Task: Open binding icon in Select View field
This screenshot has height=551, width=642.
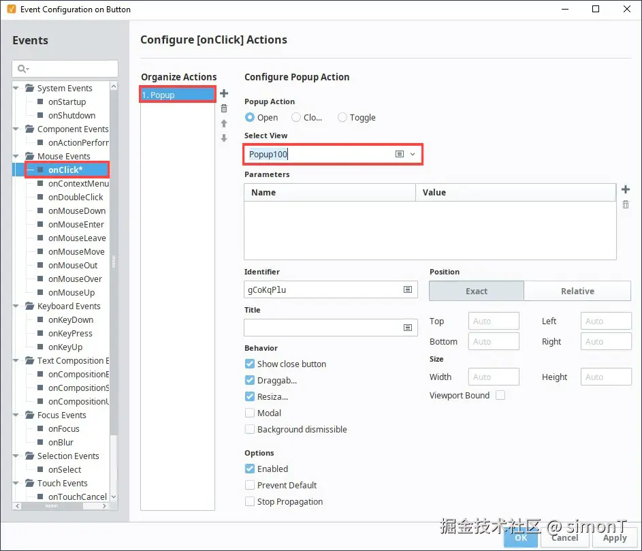Action: tap(400, 154)
